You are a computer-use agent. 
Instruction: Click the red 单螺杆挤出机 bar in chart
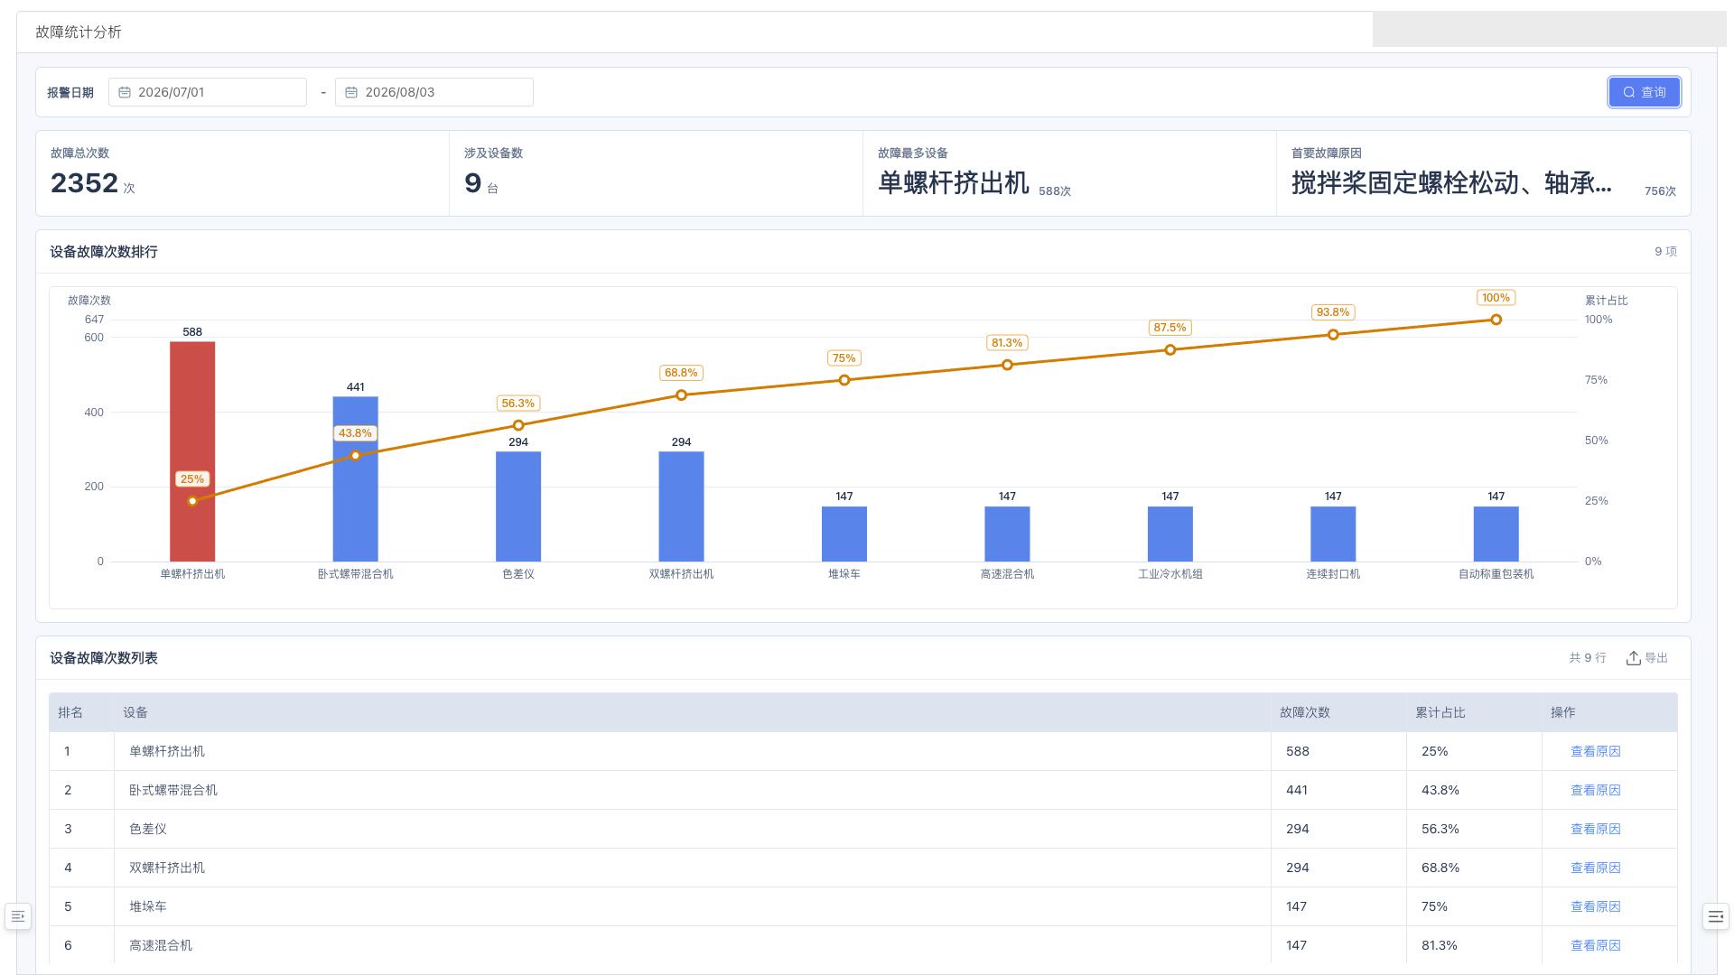click(x=192, y=451)
